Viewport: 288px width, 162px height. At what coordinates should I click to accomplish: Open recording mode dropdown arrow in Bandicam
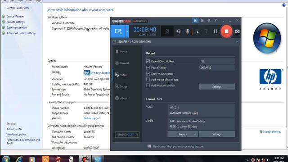(x=127, y=31)
